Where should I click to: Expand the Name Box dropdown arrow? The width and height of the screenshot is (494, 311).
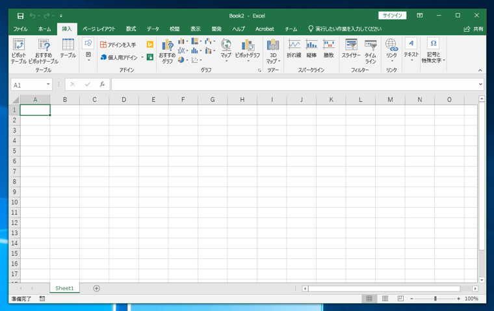click(48, 85)
